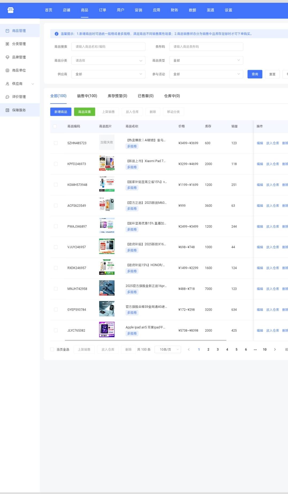Click 编辑 for GYEP593784
Image resolution: width=288 pixels, height=494 pixels.
(x=260, y=310)
